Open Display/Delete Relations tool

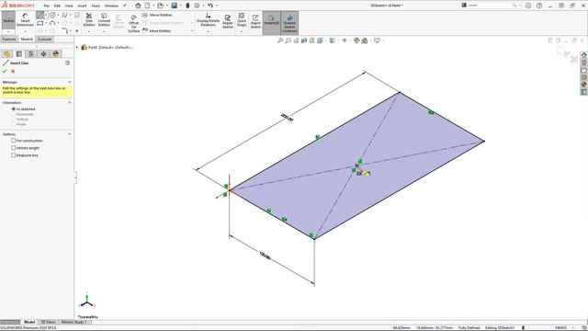[x=208, y=19]
